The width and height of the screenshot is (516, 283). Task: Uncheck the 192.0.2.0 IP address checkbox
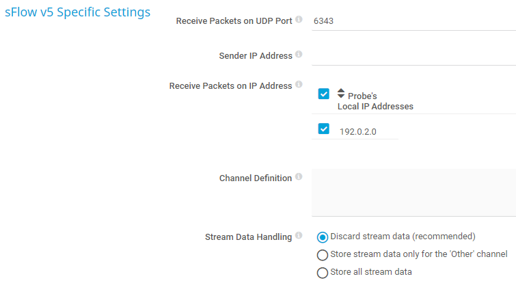point(324,129)
